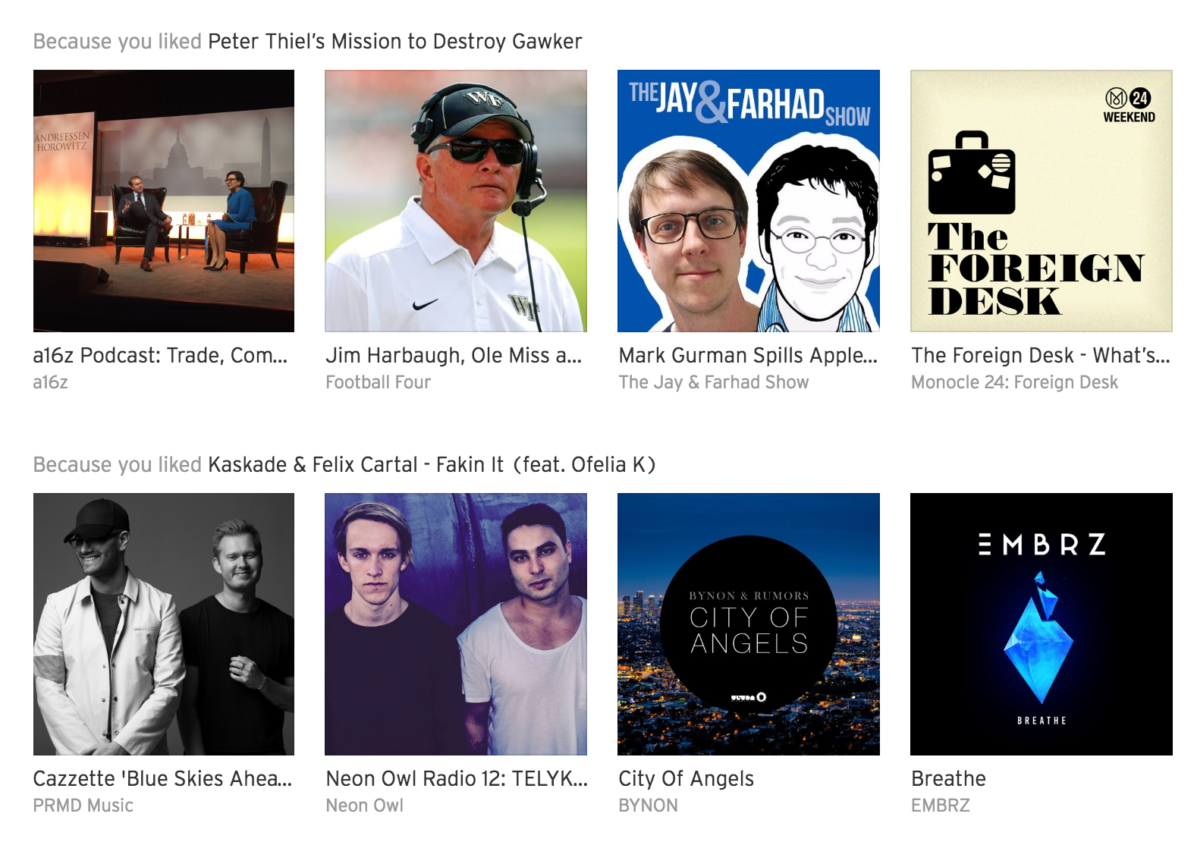Open The Jay & Farhad Show artwork
The width and height of the screenshot is (1194, 845).
[749, 201]
